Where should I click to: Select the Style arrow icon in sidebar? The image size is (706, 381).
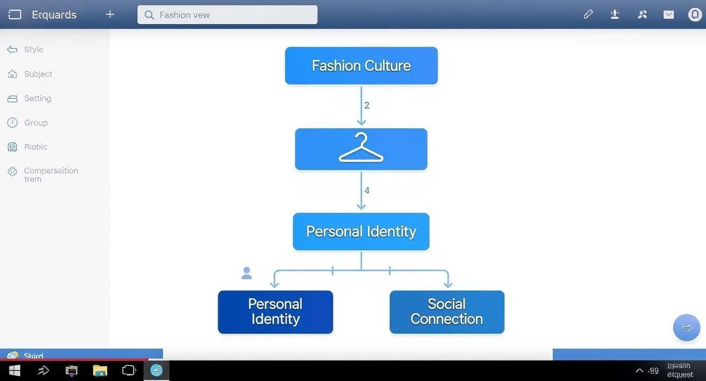pyautogui.click(x=12, y=49)
